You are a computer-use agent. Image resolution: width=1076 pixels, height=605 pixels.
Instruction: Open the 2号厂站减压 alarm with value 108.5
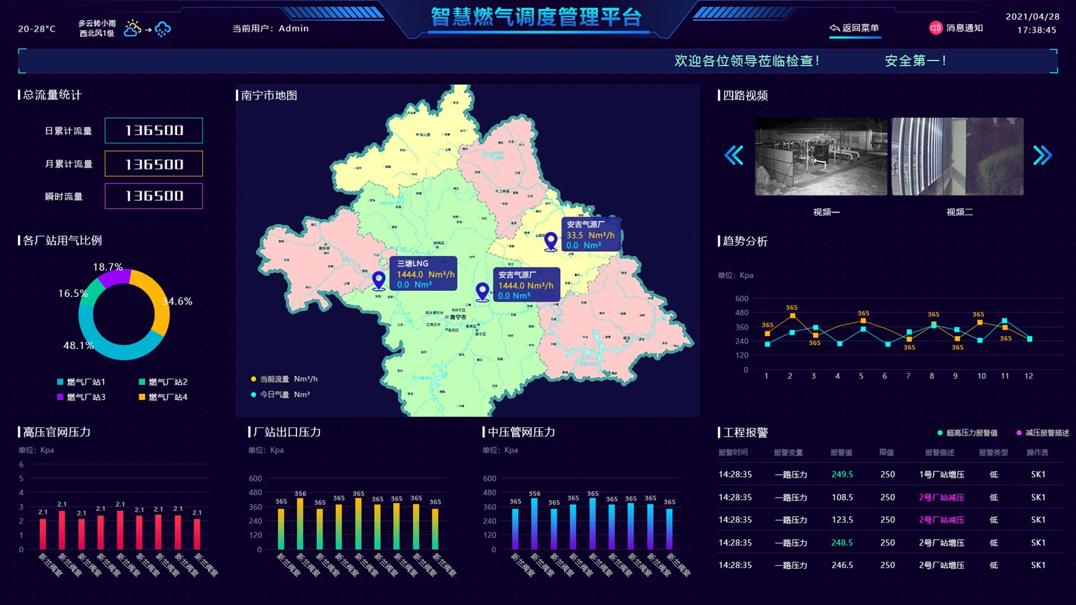pos(941,497)
